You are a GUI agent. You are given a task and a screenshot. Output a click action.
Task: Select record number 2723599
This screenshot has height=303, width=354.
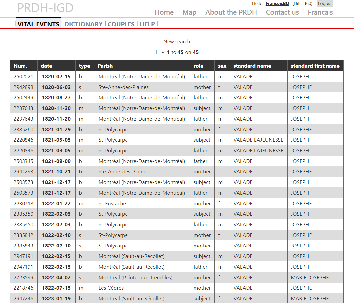(x=23, y=278)
